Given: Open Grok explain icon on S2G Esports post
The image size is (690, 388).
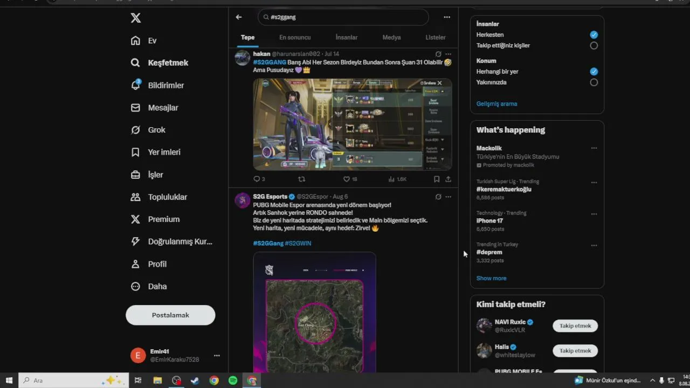Looking at the screenshot, I should point(438,197).
